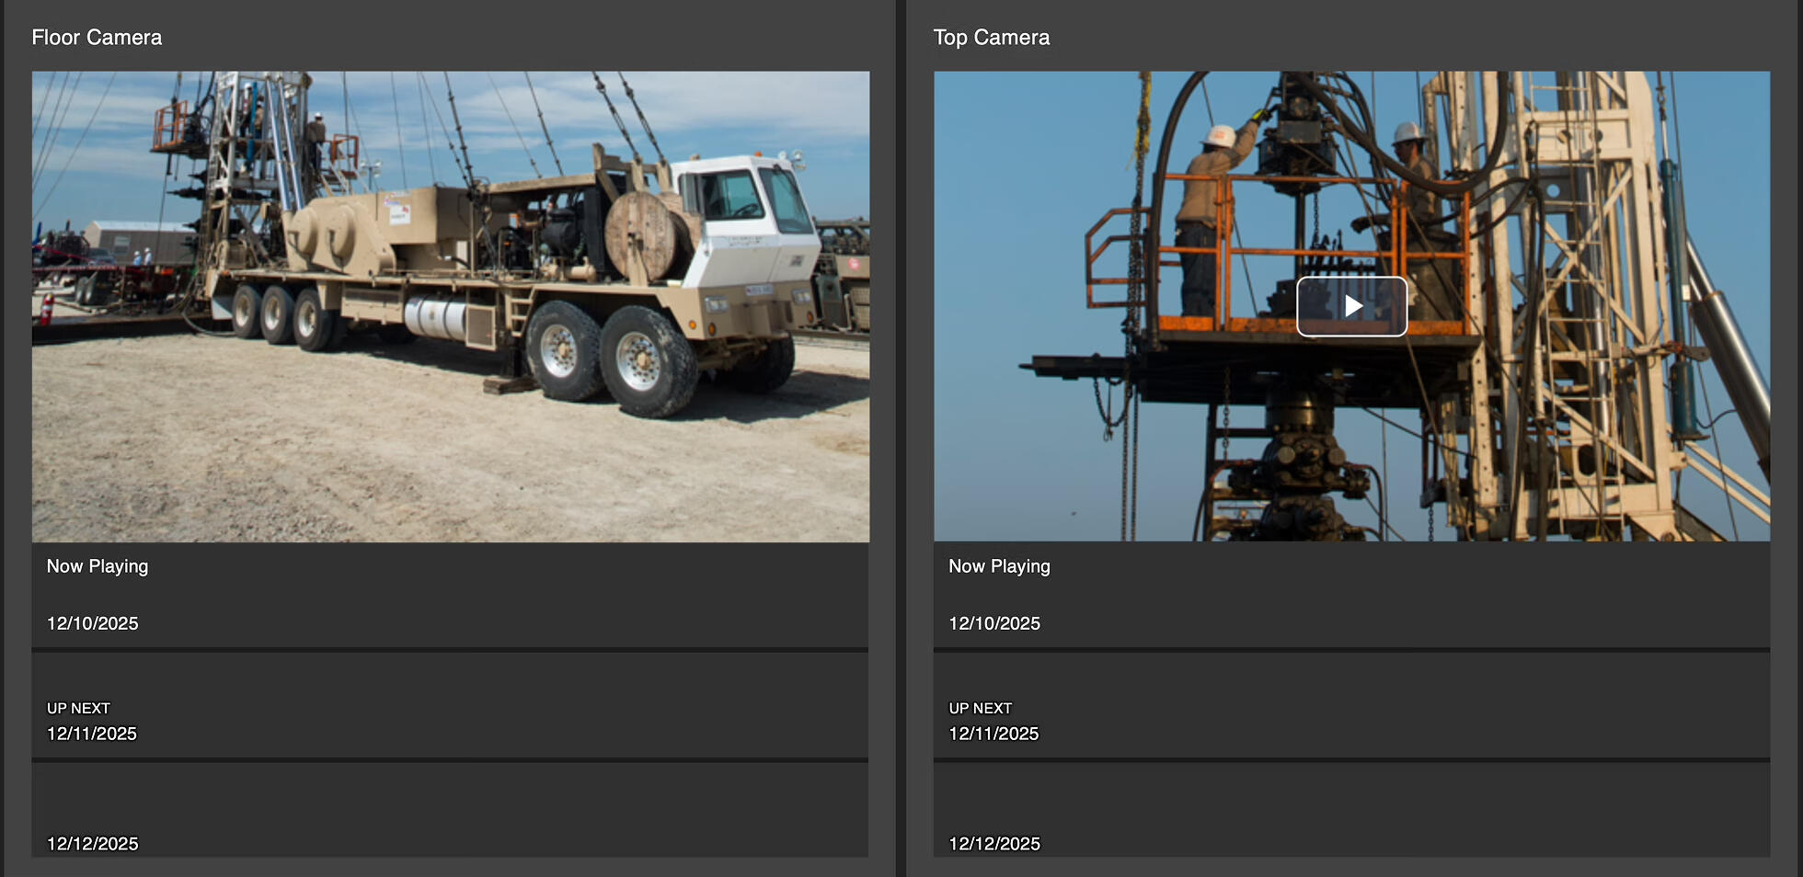Click the Floor Camera video of the truck
Image resolution: width=1803 pixels, height=877 pixels.
coord(450,306)
